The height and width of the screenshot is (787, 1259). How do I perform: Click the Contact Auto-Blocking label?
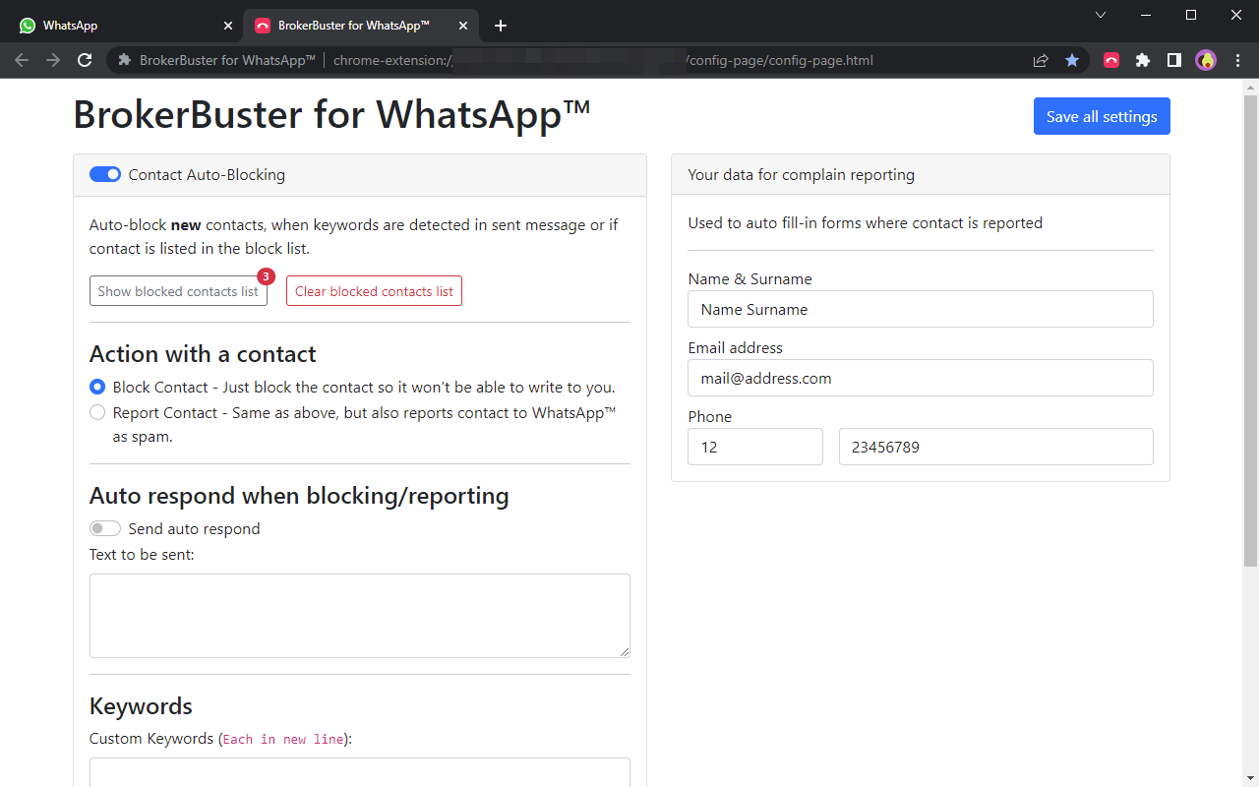[207, 174]
